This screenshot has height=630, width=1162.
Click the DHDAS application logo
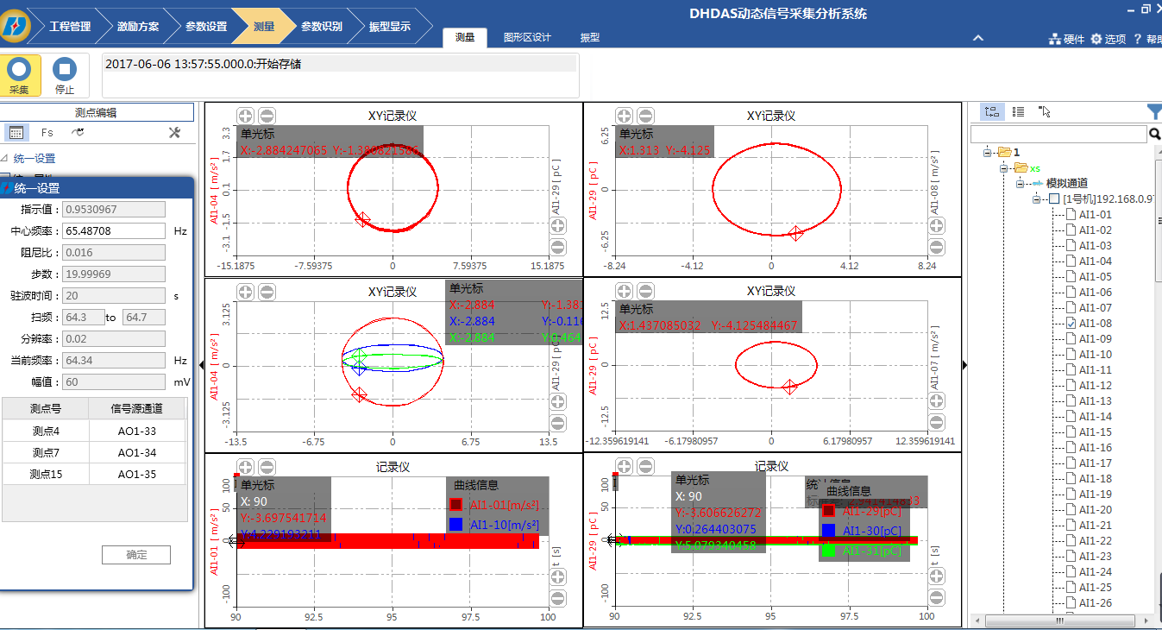(x=16, y=26)
